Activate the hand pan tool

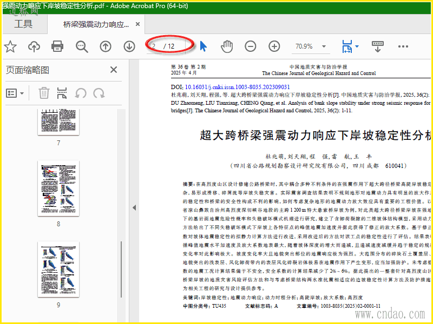(x=227, y=46)
